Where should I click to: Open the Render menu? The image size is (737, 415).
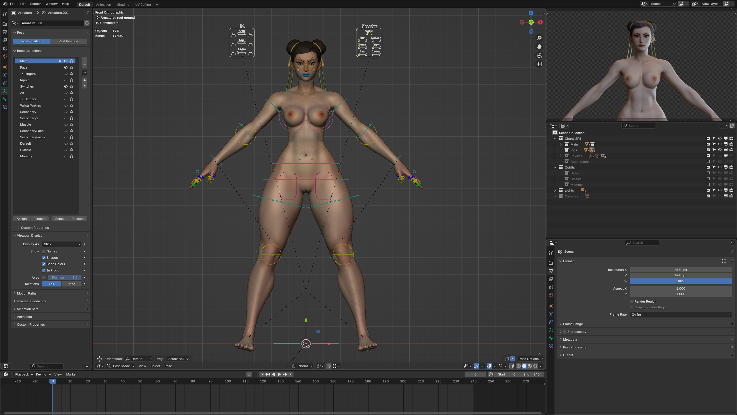[35, 4]
